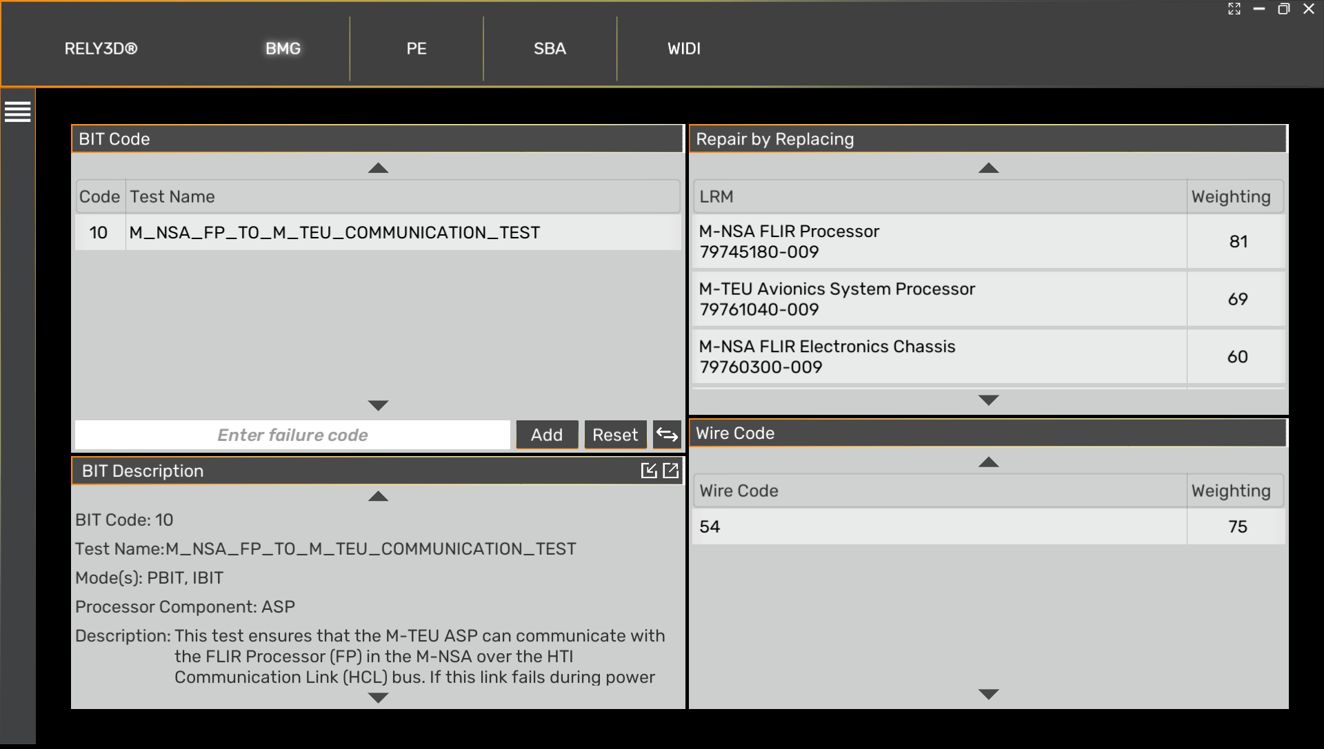
Task: Open the hamburger sidebar menu
Action: click(18, 112)
